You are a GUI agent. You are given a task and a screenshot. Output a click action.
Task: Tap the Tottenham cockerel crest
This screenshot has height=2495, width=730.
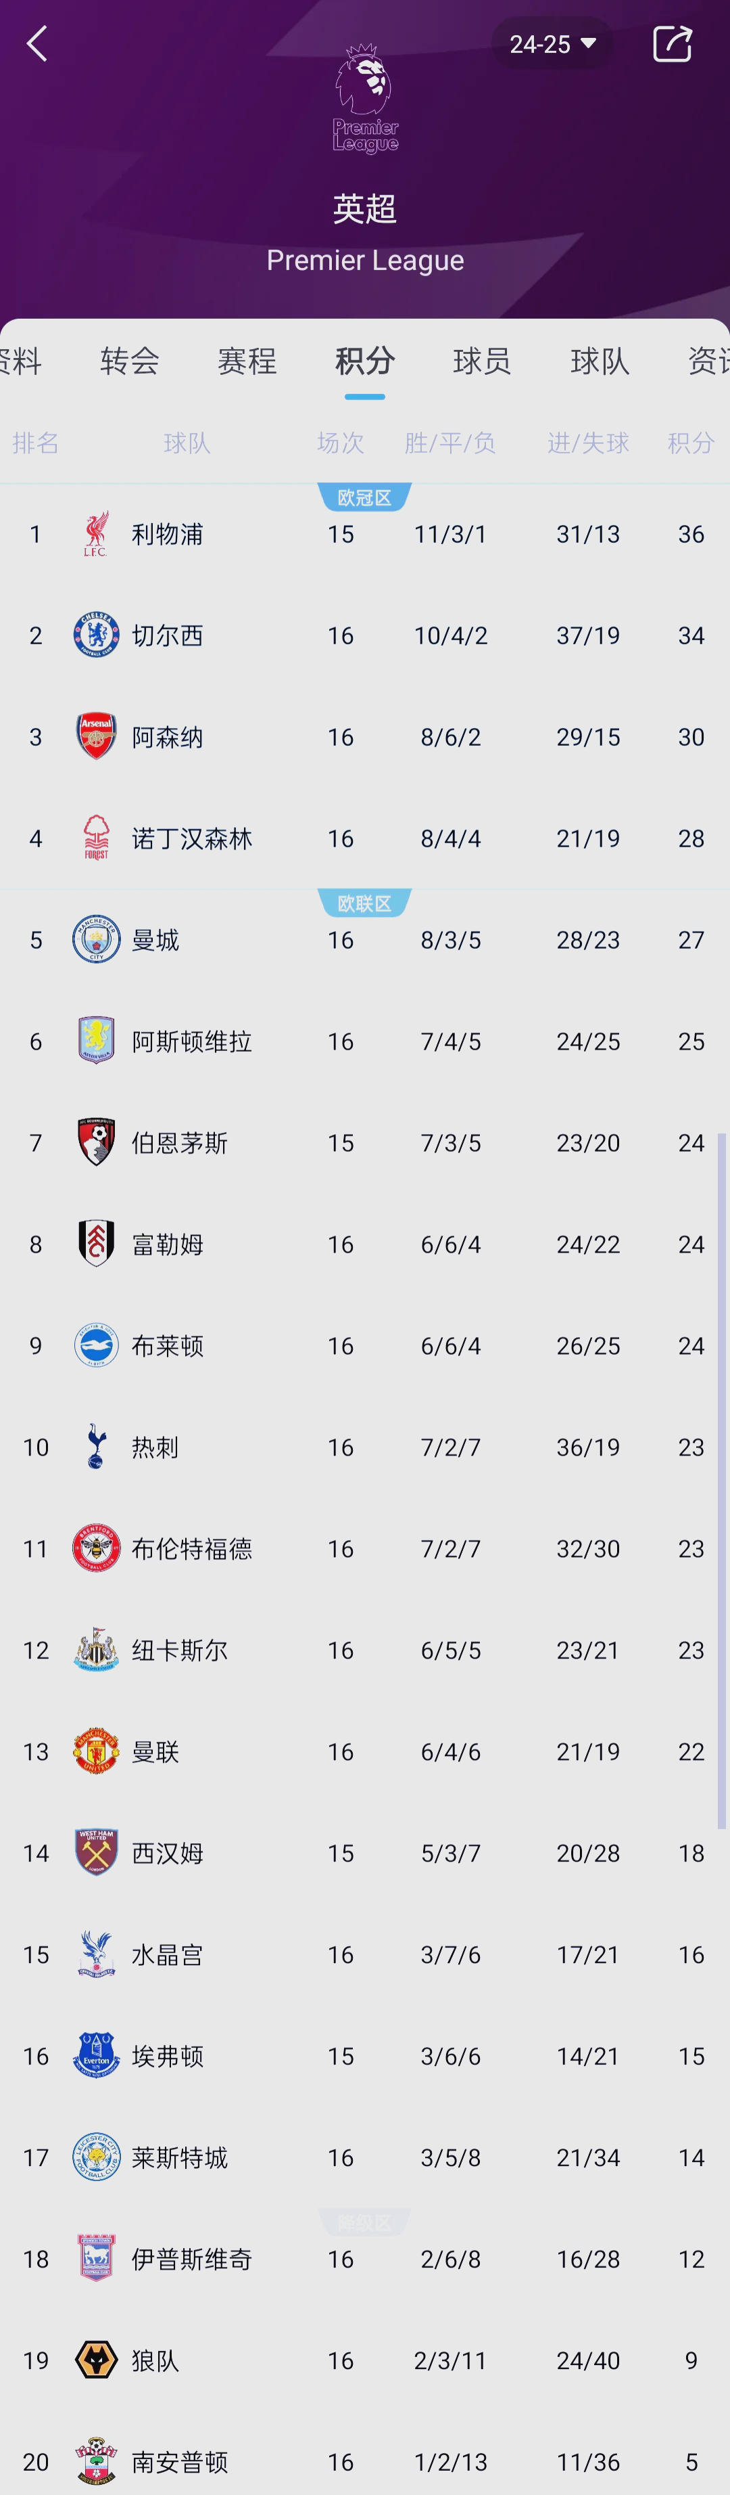tap(96, 1447)
